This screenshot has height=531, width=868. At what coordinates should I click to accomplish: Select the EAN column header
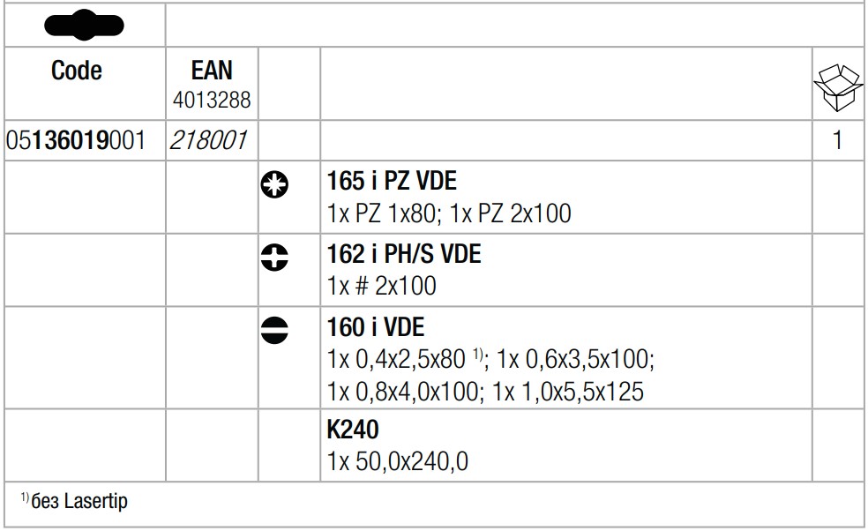click(212, 71)
